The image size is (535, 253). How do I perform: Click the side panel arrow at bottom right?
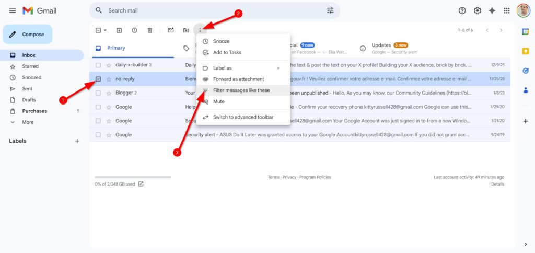coord(526,244)
